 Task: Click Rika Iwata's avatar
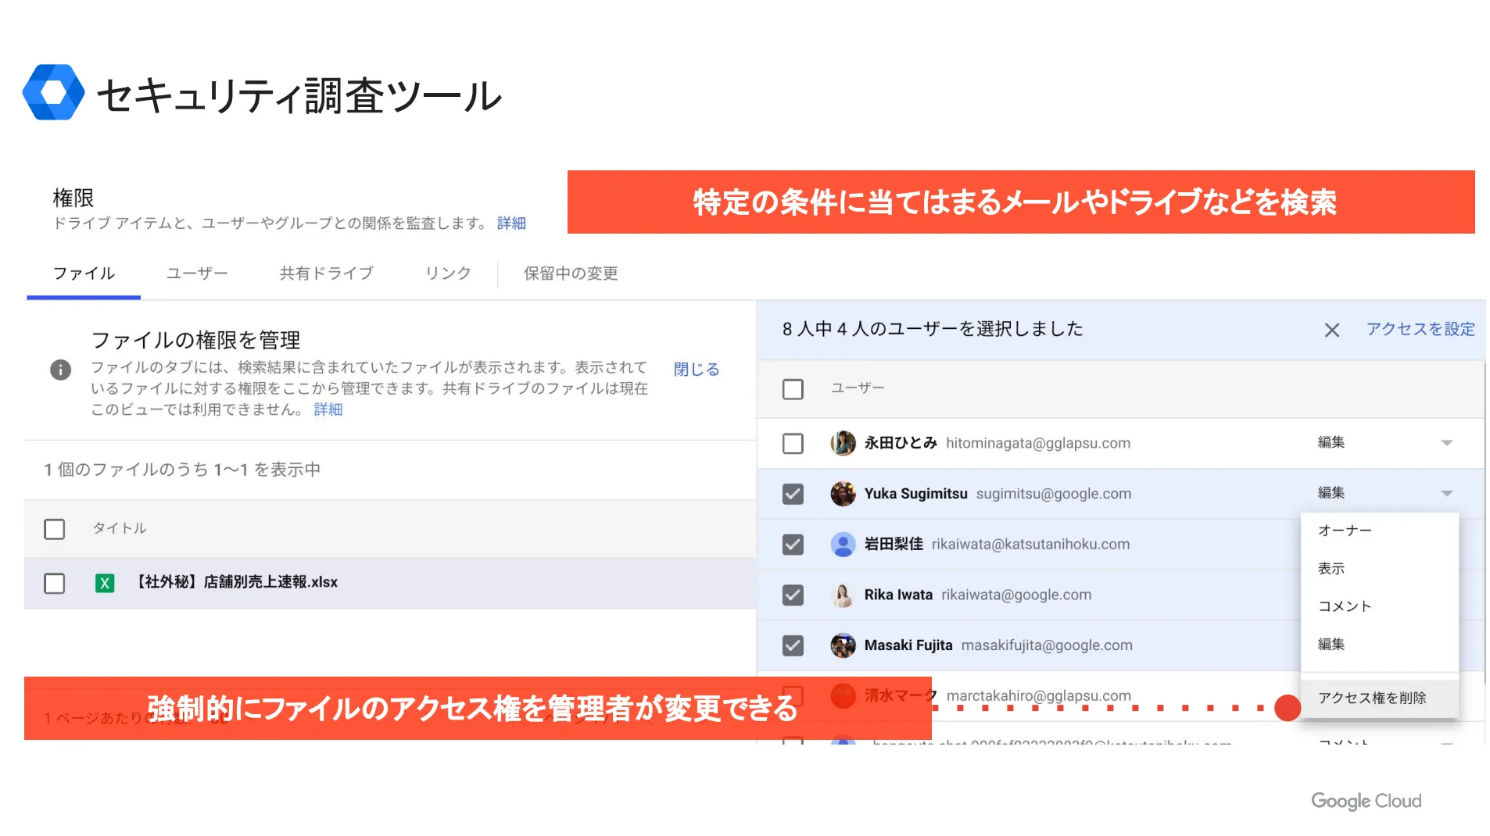(x=842, y=595)
